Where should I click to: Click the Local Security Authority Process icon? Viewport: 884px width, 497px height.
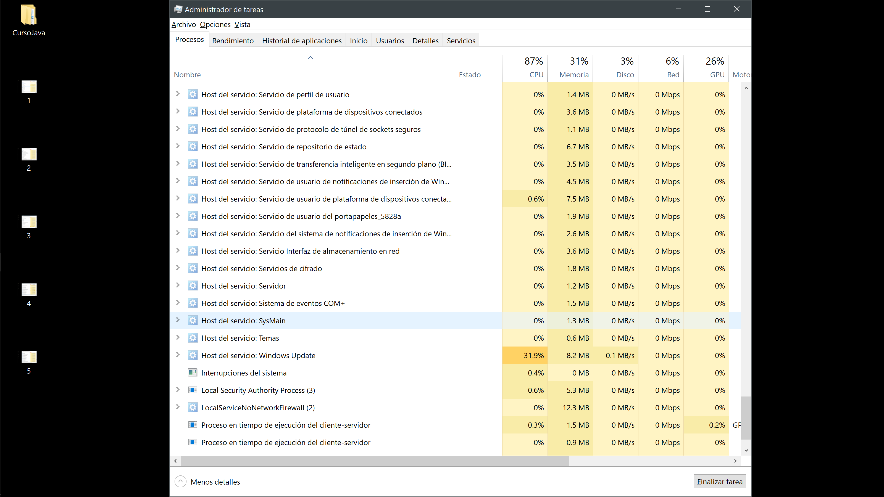[x=193, y=390]
